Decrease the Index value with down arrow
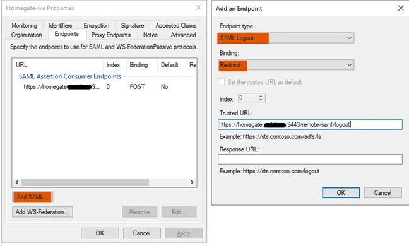The height and width of the screenshot is (246, 409). click(x=261, y=100)
